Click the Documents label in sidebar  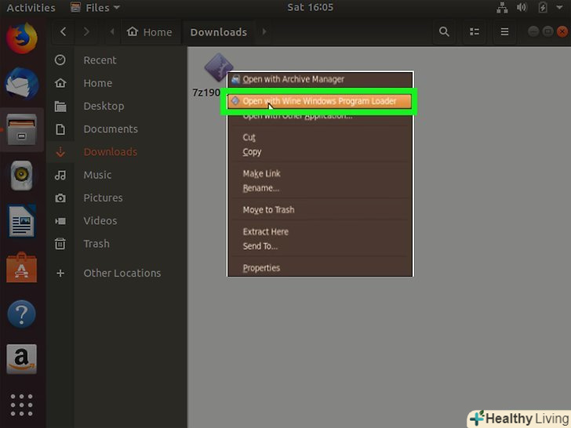[x=111, y=129]
